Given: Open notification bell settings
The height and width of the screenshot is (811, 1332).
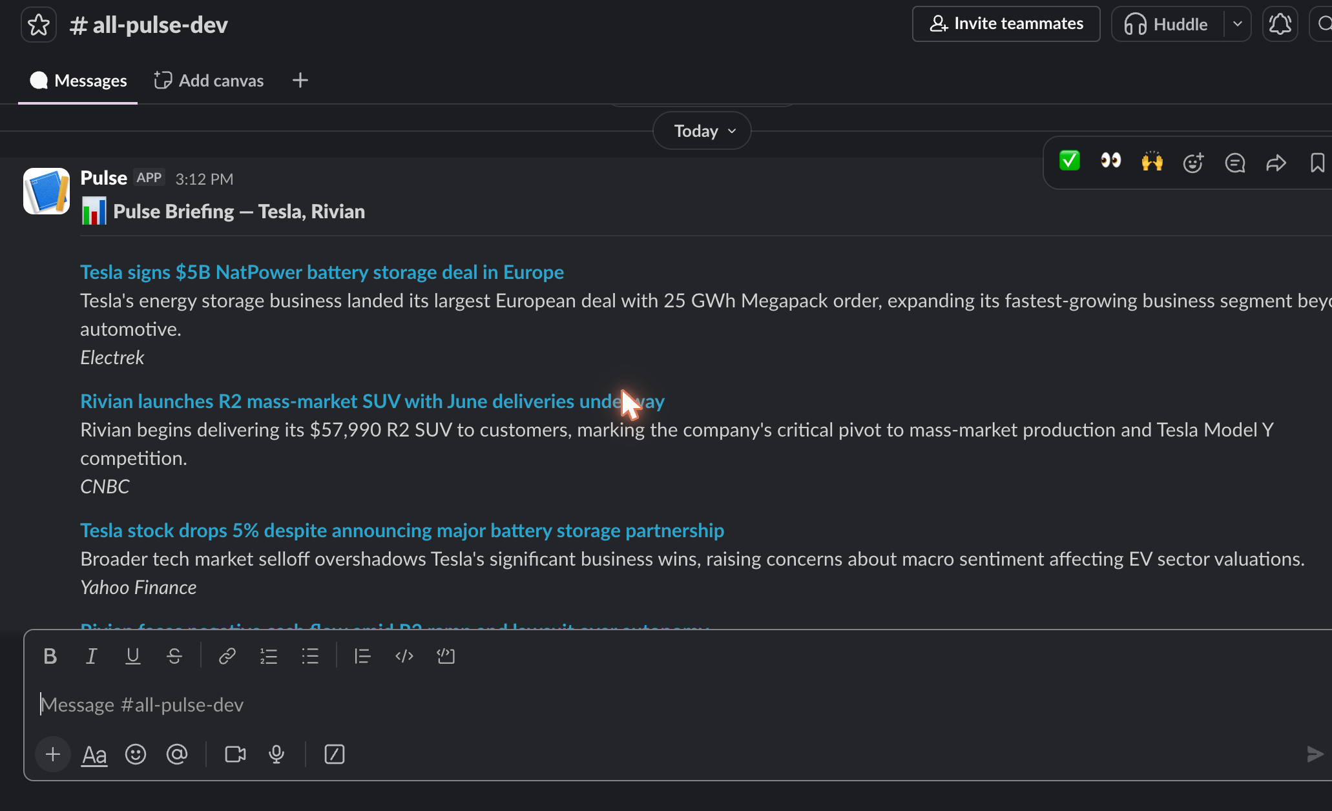Looking at the screenshot, I should [1280, 24].
